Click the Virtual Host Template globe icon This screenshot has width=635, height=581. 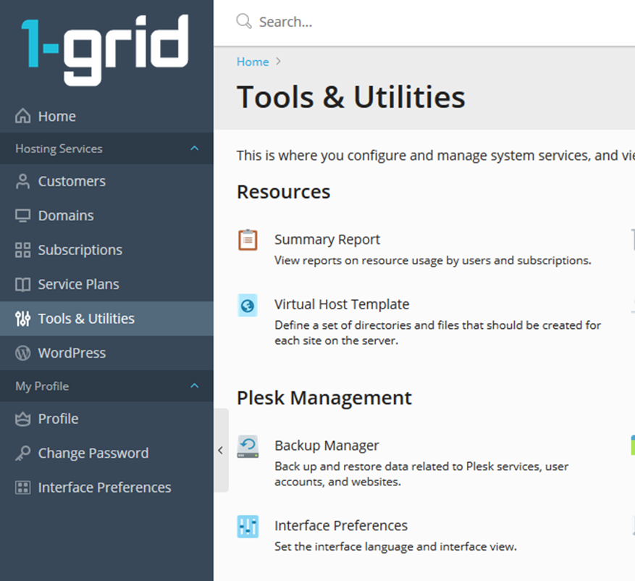(248, 305)
